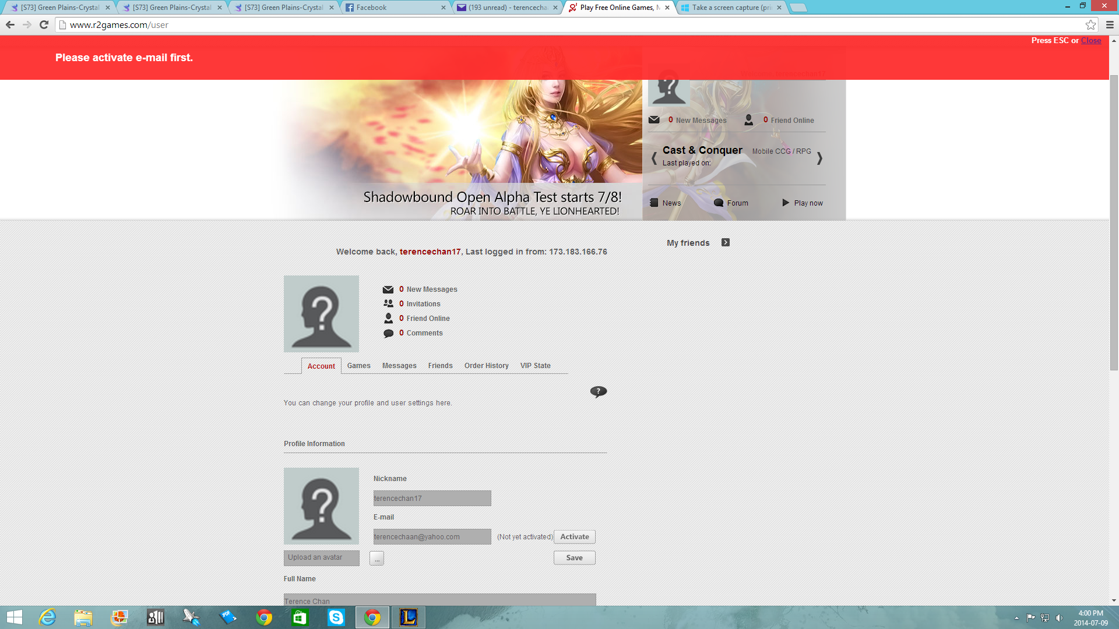Click the Full Name input field
Screen dimensions: 1119x629
[x=439, y=600]
